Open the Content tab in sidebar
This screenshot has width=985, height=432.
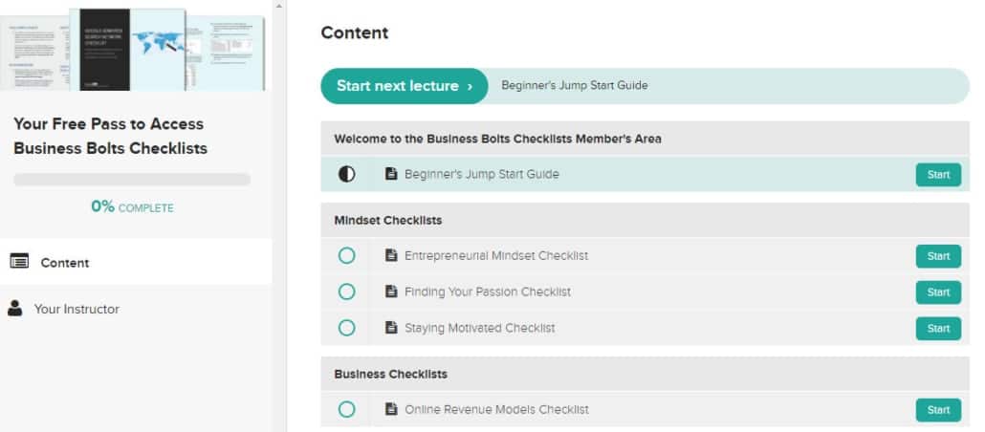coord(65,263)
